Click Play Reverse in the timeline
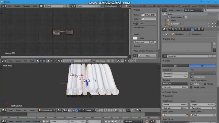The width and height of the screenshot is (219, 123). (x=112, y=121)
